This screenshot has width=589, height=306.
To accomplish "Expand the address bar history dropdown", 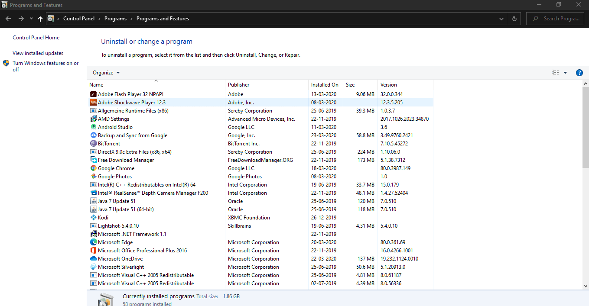I will tap(501, 19).
